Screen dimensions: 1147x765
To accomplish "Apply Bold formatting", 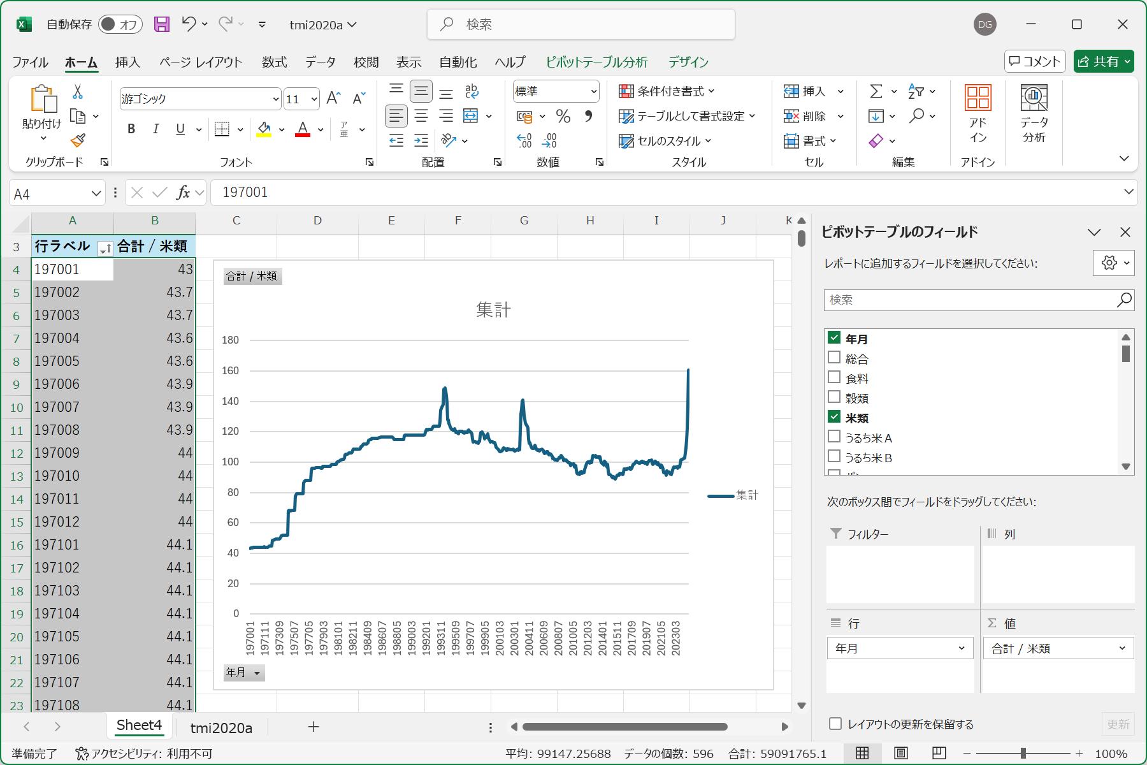I will [x=131, y=129].
